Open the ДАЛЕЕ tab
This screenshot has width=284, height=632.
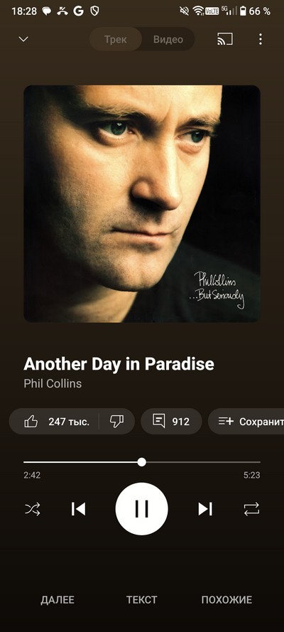point(58,600)
